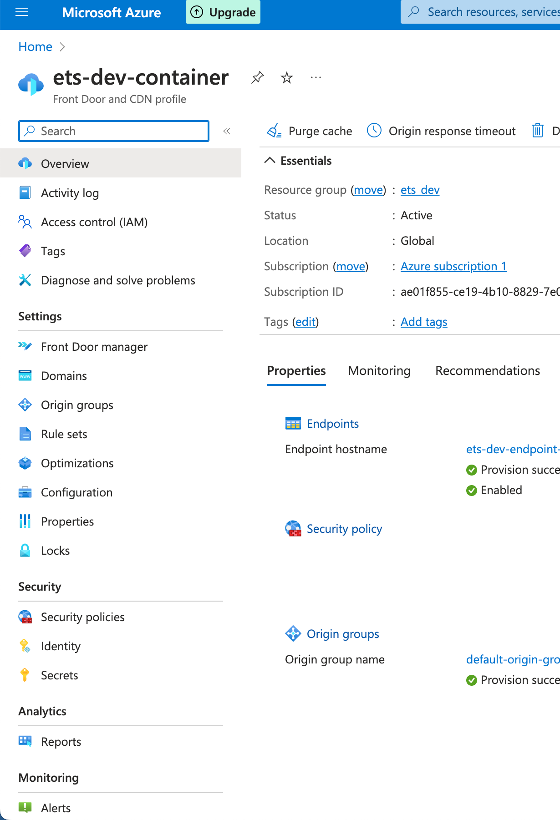Click the Locks padlock icon

(x=25, y=550)
